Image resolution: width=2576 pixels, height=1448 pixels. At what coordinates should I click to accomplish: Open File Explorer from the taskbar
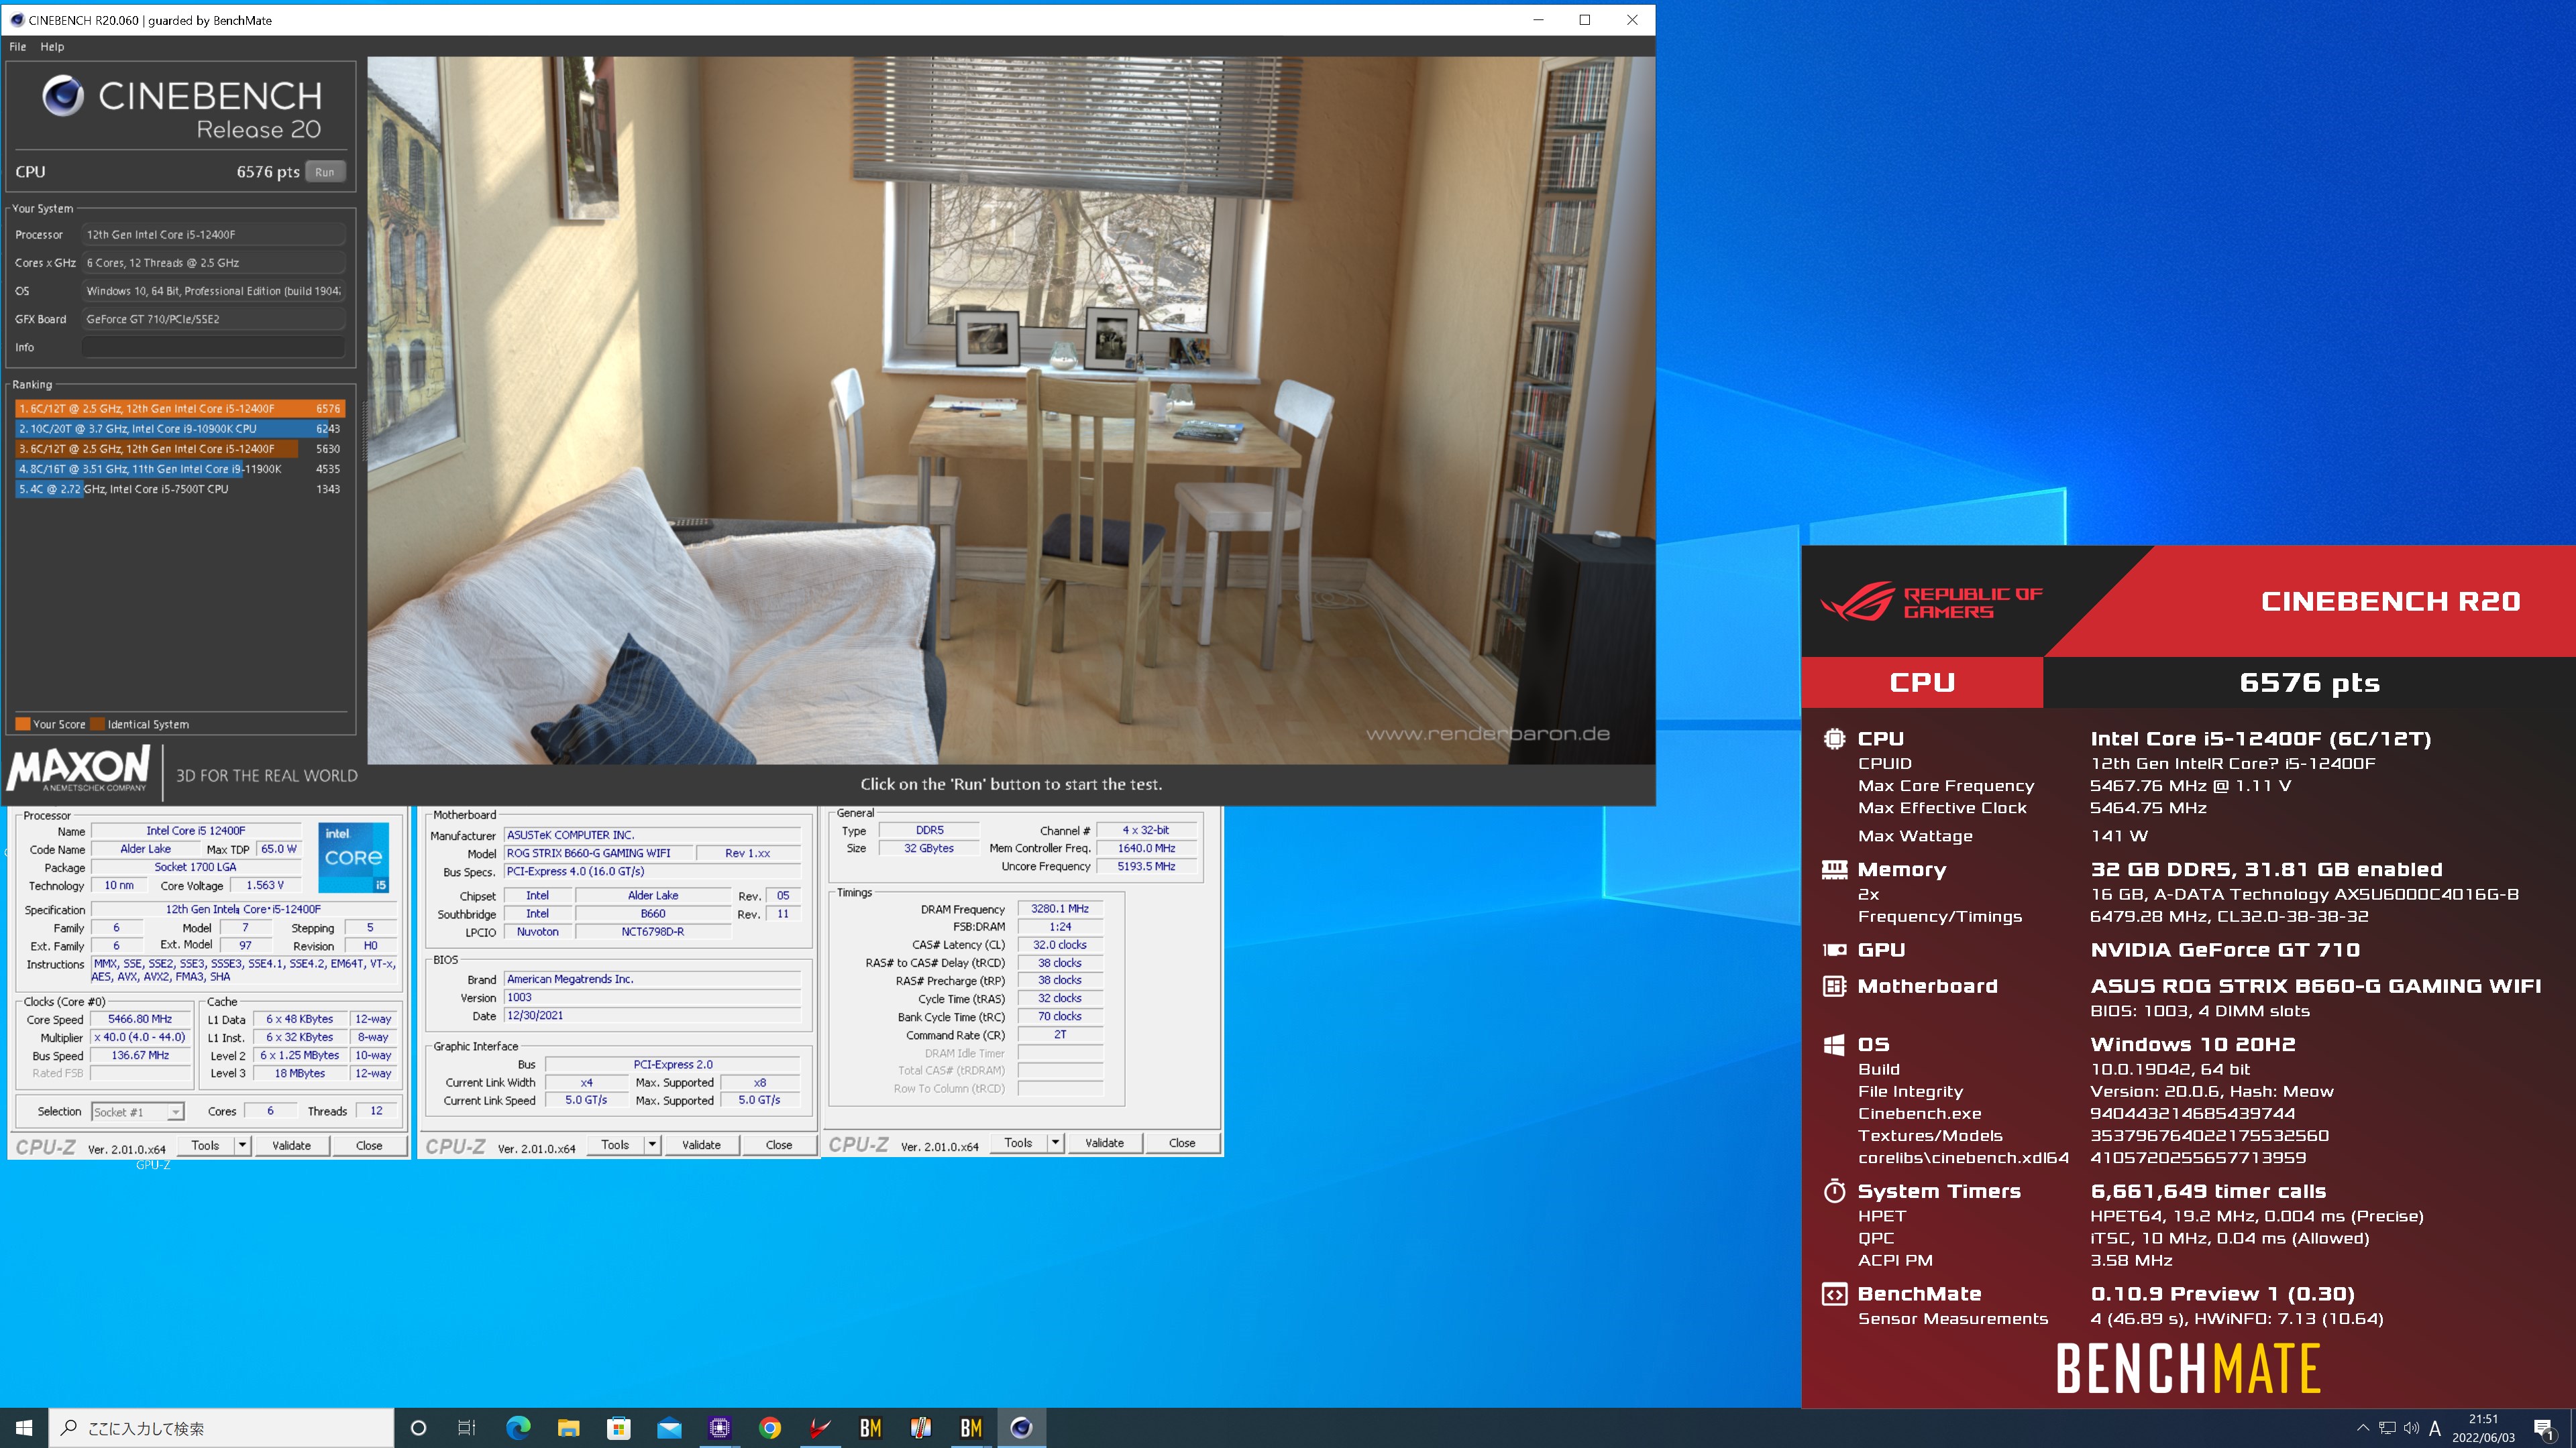point(568,1428)
